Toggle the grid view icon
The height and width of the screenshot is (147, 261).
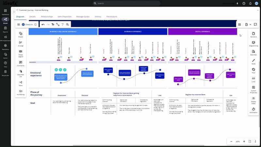239,24
